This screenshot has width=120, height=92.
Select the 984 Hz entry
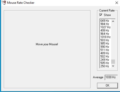(x=106, y=24)
